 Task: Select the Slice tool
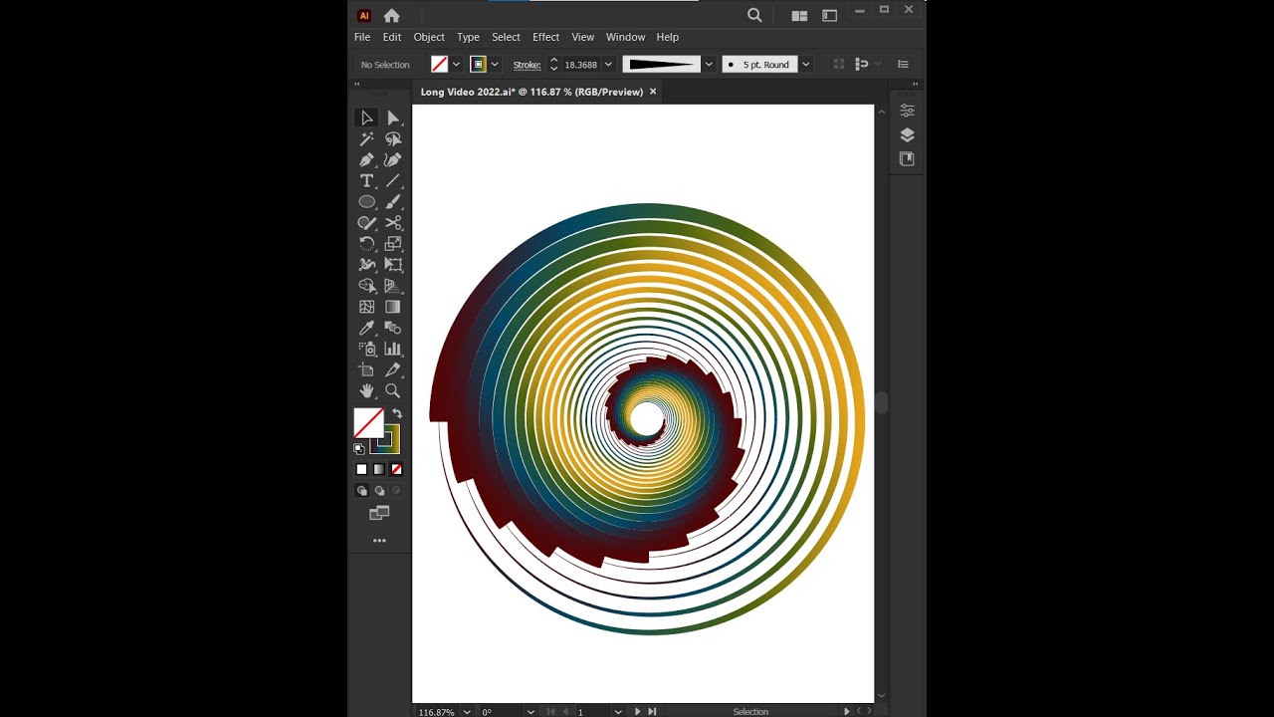tap(393, 369)
